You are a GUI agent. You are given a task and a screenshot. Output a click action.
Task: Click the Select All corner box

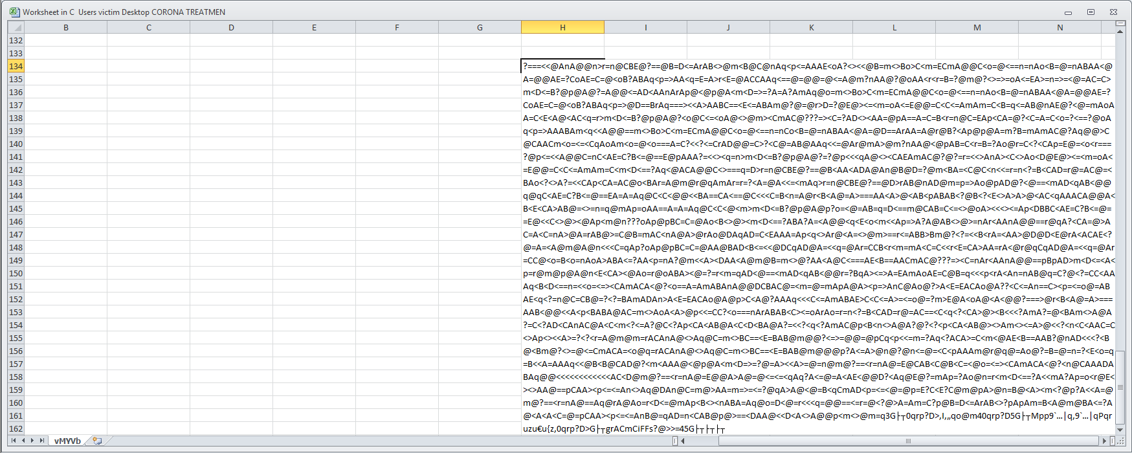click(16, 27)
